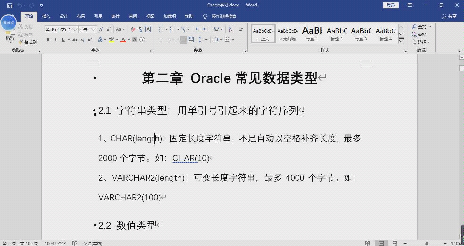The image size is (464, 246).
Task: Toggle strikethrough formatting
Action: 75,40
